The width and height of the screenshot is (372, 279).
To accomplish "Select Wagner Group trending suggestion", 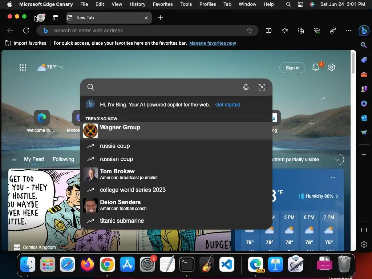I will [176, 130].
